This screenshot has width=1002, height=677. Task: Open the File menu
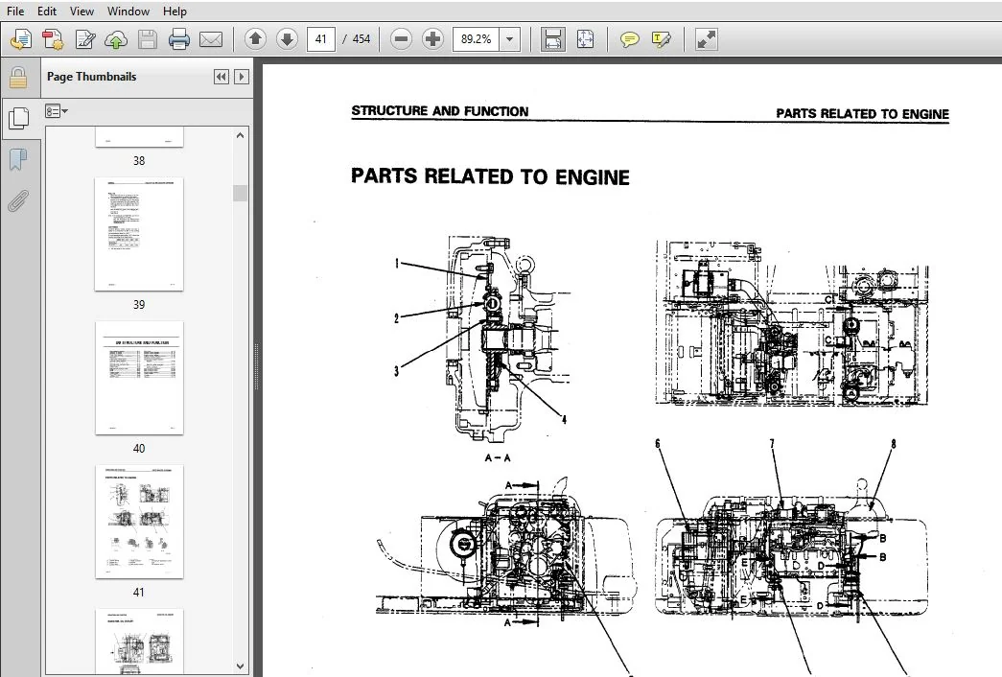tap(14, 12)
